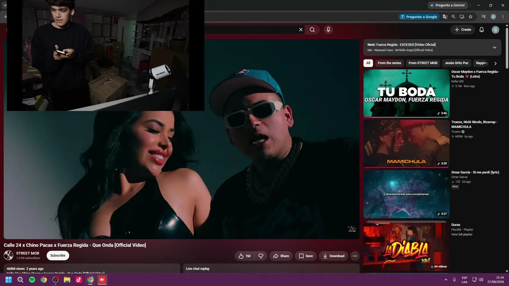Dislike the video with thumbs down
The image size is (509, 286).
[261, 256]
